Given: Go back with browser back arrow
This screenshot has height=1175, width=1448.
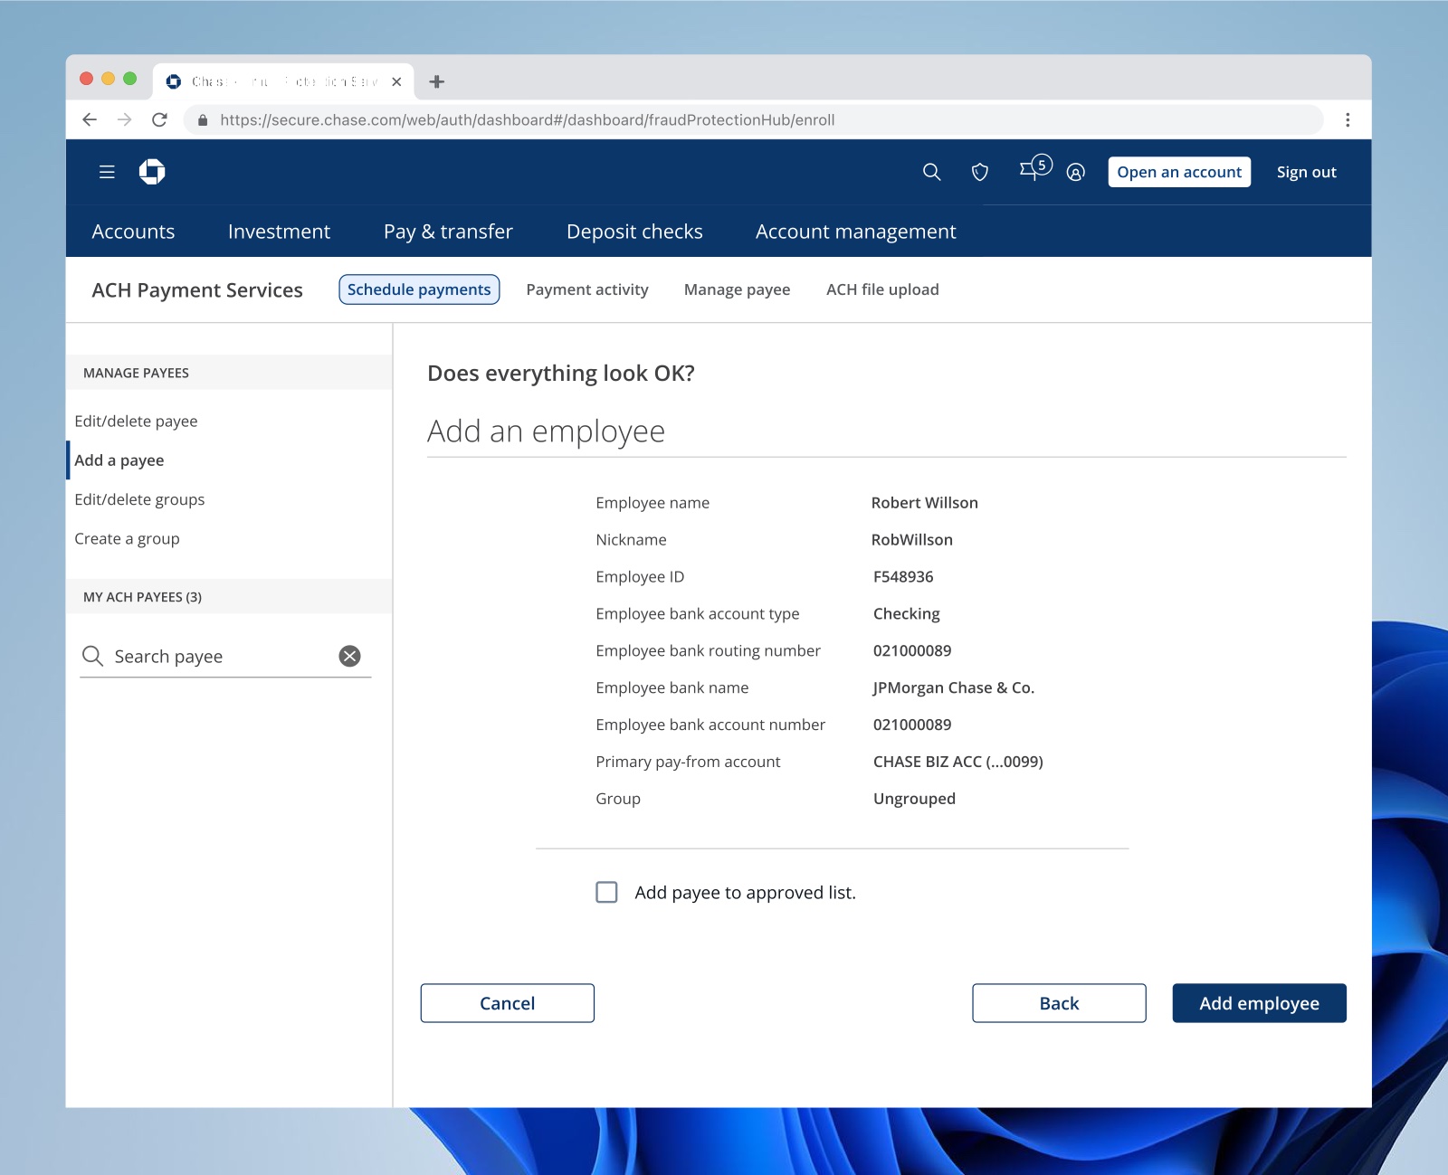Looking at the screenshot, I should point(90,119).
